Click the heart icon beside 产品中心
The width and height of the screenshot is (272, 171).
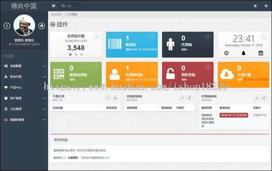click(6, 87)
